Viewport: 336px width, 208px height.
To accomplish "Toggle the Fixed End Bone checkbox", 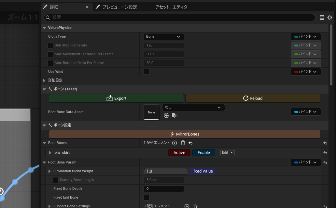I will coord(147,198).
